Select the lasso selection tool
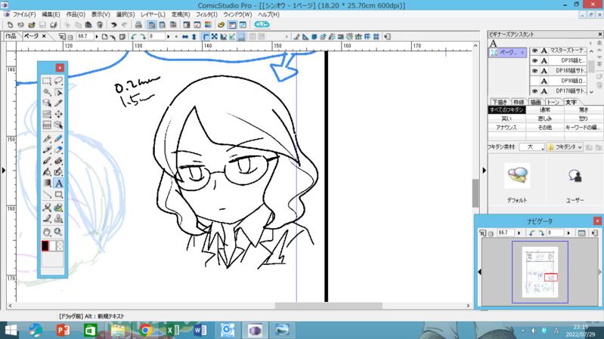This screenshot has width=604, height=339. [x=58, y=81]
